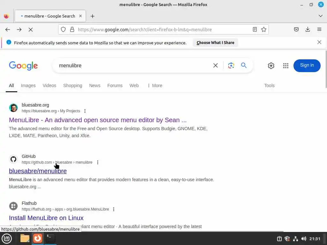Screen dimensions: 327x245
Task: Open the Firefox application menu
Action: 319,29
